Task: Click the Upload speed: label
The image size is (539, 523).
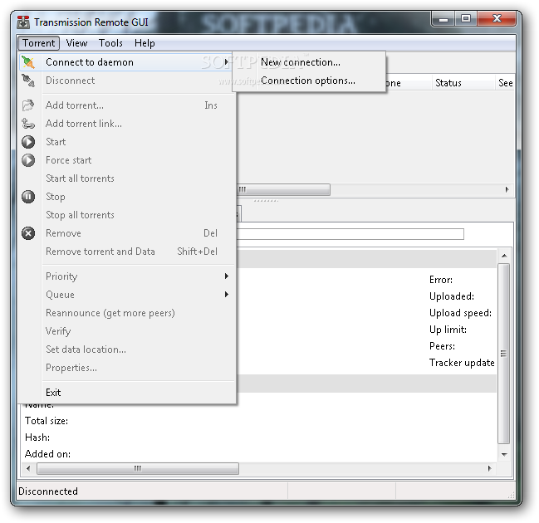Action: point(461,313)
